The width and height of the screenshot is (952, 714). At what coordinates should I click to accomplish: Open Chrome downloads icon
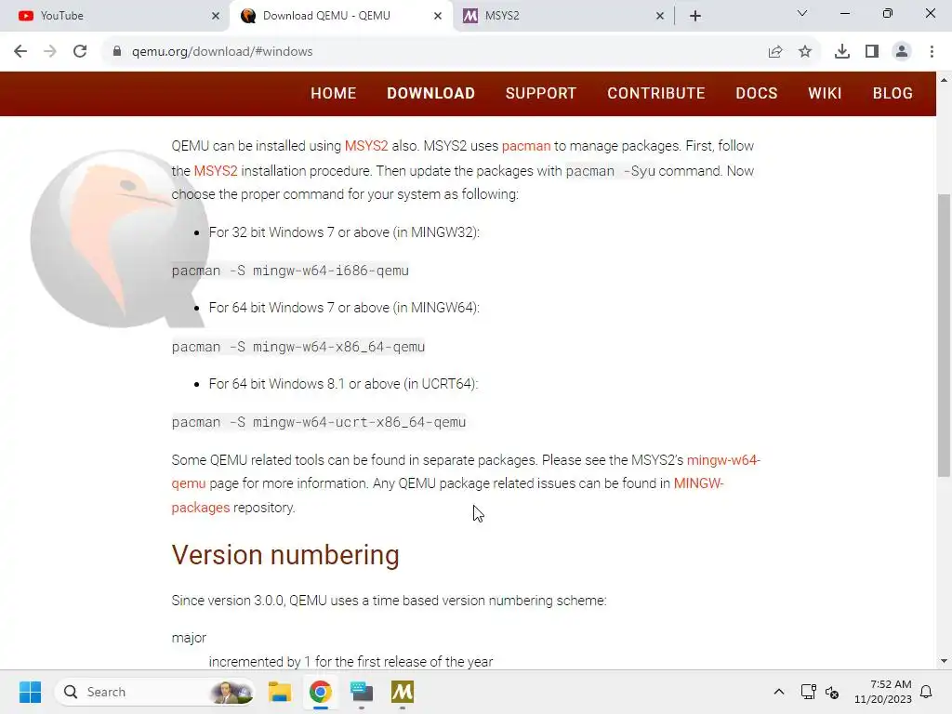click(x=842, y=52)
